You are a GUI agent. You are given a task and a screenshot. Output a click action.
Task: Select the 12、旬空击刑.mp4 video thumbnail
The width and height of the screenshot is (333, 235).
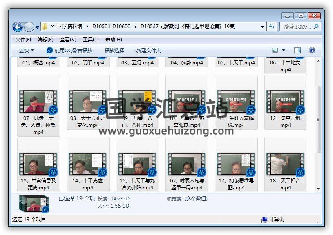(x=285, y=102)
